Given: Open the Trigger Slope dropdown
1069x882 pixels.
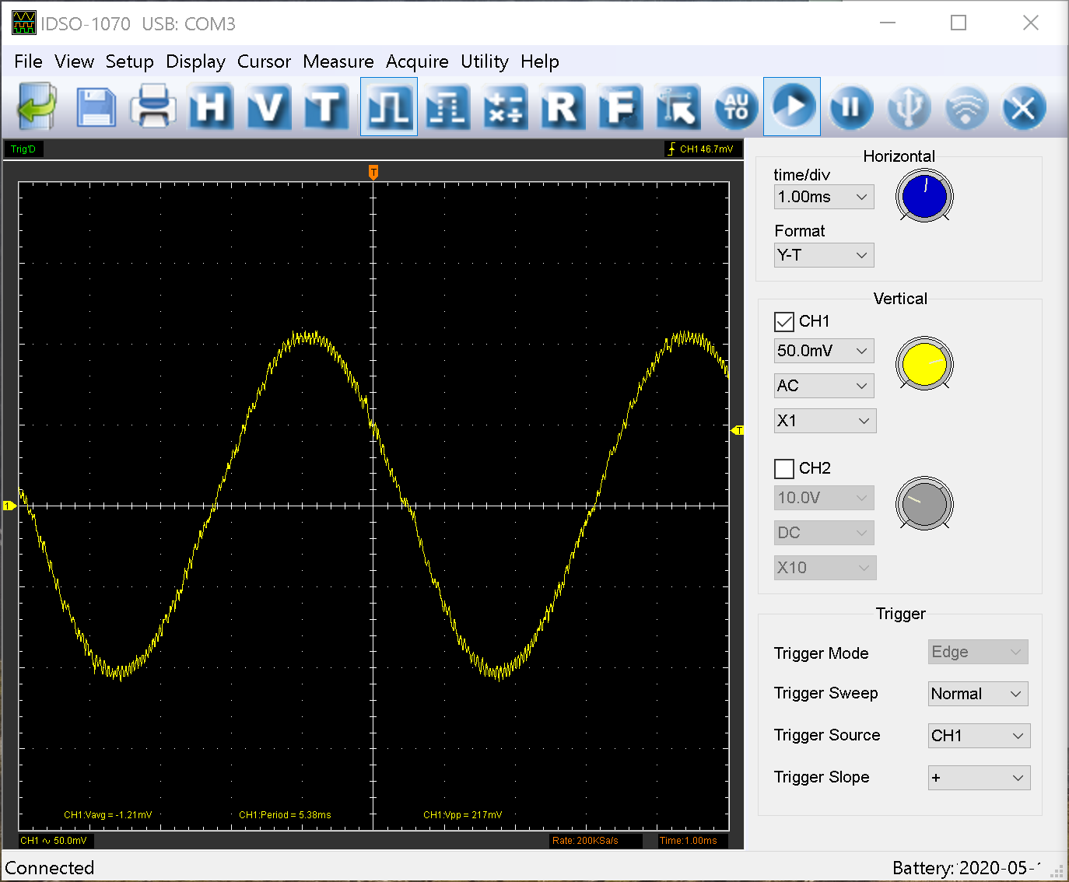Looking at the screenshot, I should 979,778.
